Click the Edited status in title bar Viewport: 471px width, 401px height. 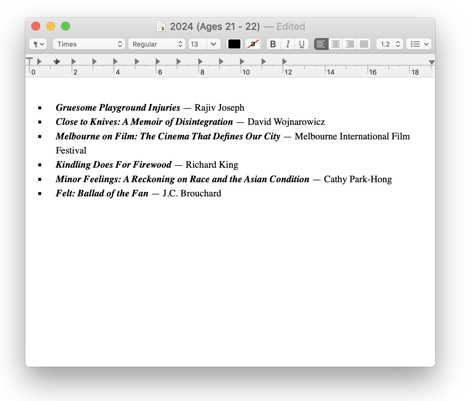[x=291, y=26]
